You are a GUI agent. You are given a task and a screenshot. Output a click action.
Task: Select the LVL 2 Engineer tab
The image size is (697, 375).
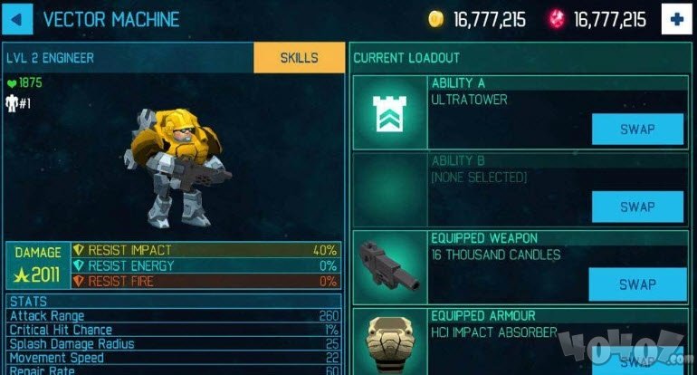pos(128,58)
